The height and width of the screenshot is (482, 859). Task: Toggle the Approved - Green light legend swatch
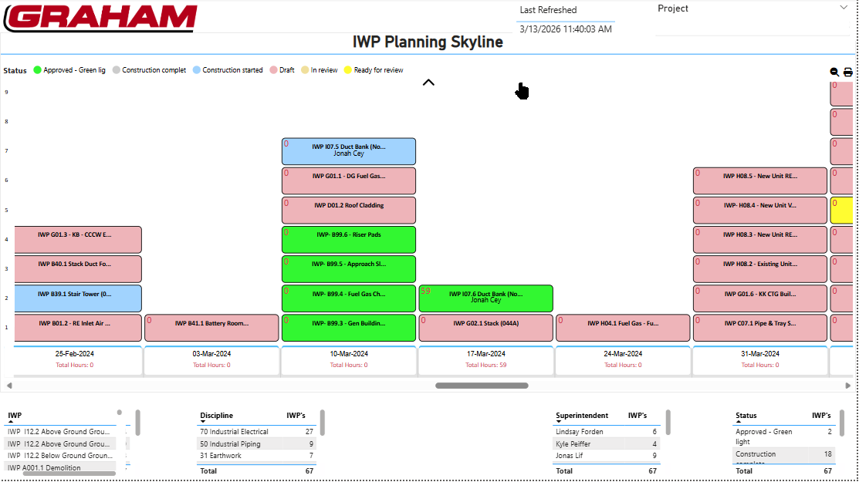click(37, 70)
